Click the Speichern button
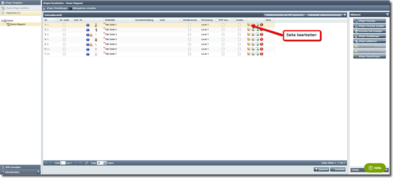 coord(321,170)
